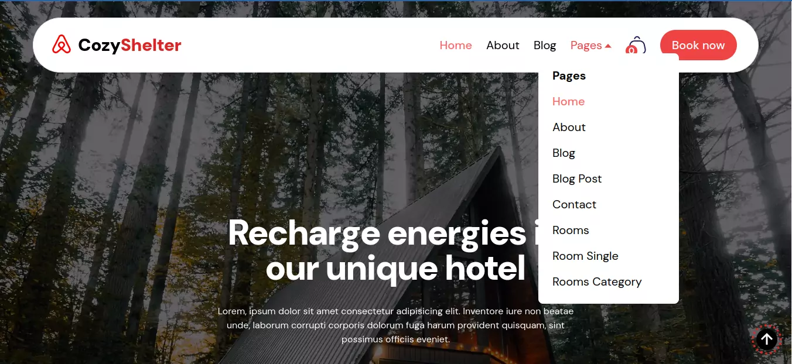
Task: Select Home in the Pages dropdown
Action: [568, 101]
